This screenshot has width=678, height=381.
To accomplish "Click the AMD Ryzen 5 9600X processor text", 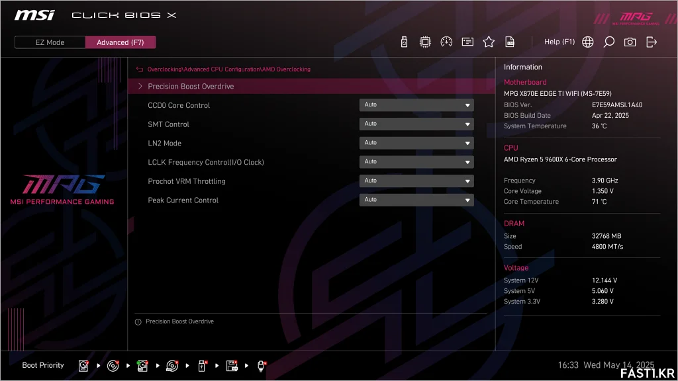I will [560, 159].
